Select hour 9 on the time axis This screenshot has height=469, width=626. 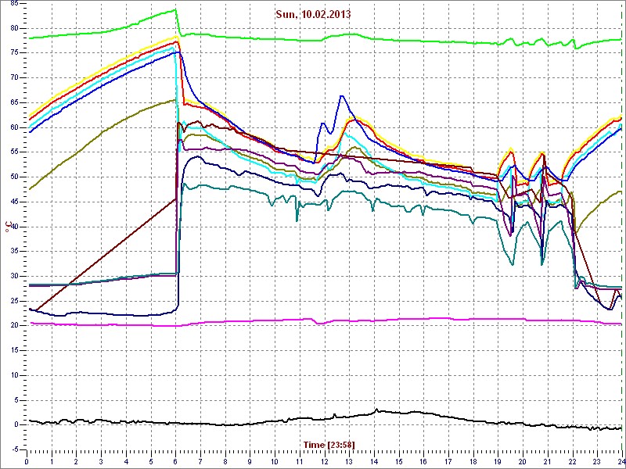click(x=250, y=462)
